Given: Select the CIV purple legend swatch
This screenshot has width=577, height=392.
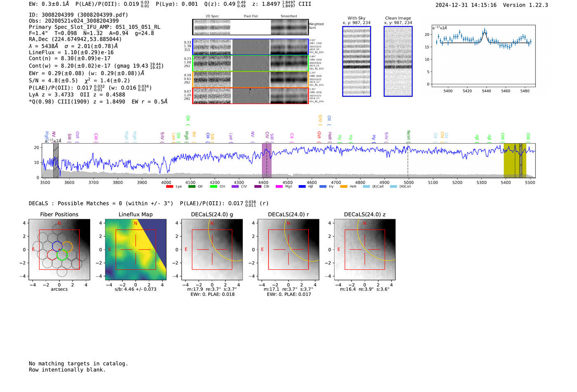Looking at the screenshot, I should pos(235,187).
